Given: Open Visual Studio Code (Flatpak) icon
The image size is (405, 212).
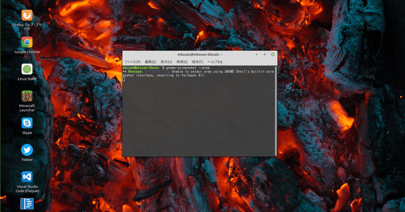Looking at the screenshot, I should 27,177.
